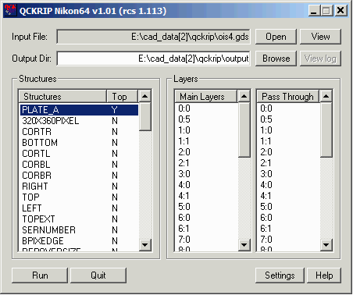Browse for the output directory
The width and height of the screenshot is (353, 295).
[276, 59]
